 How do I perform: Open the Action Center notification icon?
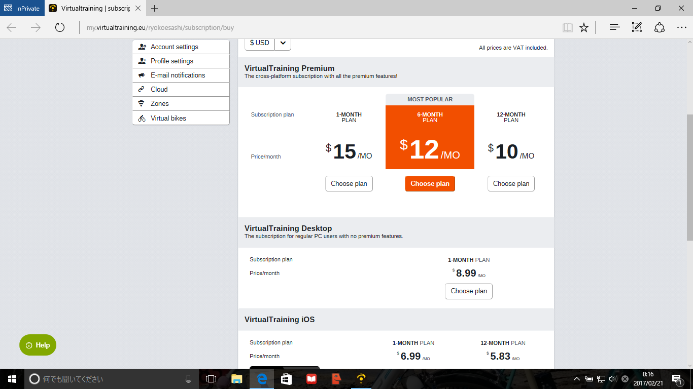678,378
